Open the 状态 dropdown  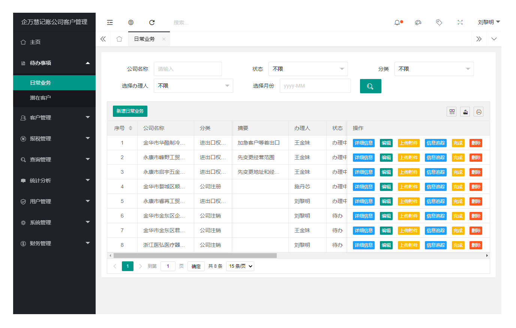click(x=308, y=69)
